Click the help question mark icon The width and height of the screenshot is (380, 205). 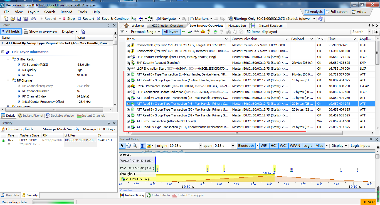point(320,19)
